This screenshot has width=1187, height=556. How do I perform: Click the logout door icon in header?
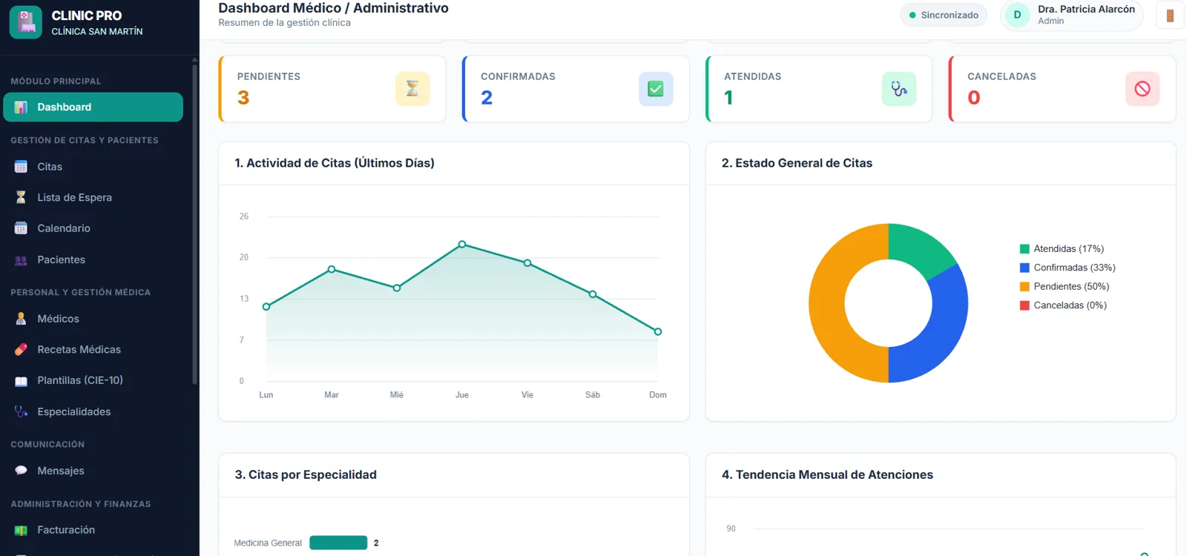point(1170,16)
